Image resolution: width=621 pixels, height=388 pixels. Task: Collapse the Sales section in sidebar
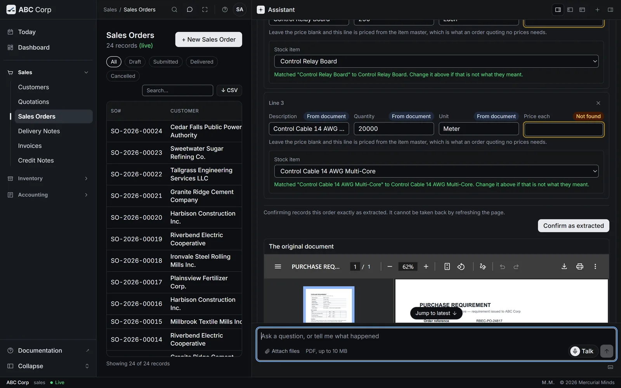tap(86, 73)
